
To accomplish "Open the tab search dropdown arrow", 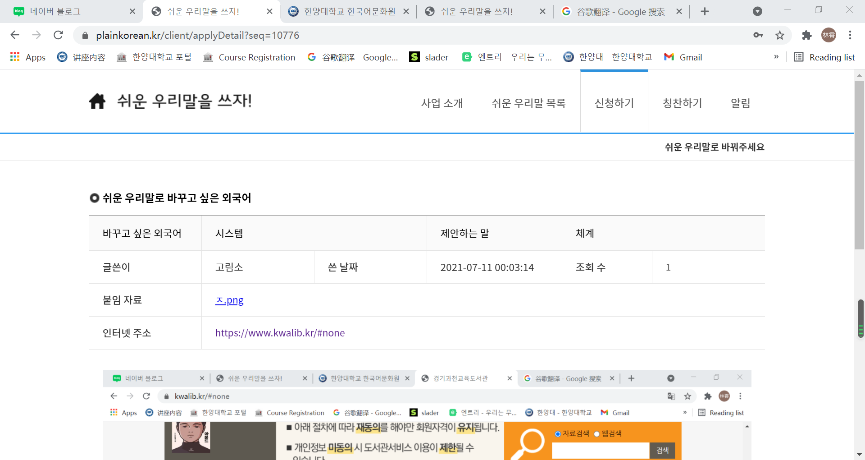I will pyautogui.click(x=757, y=12).
